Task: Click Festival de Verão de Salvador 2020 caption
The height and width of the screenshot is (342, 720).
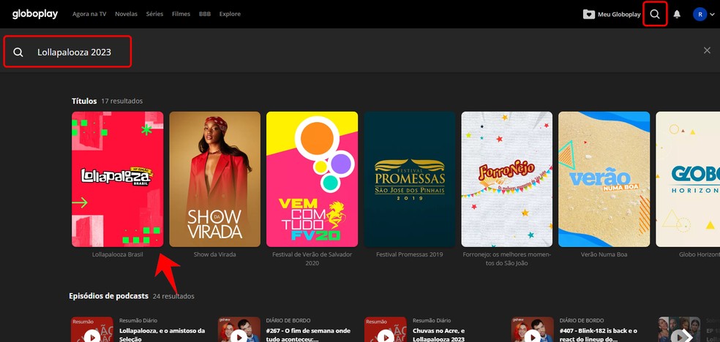Action: 312,259
